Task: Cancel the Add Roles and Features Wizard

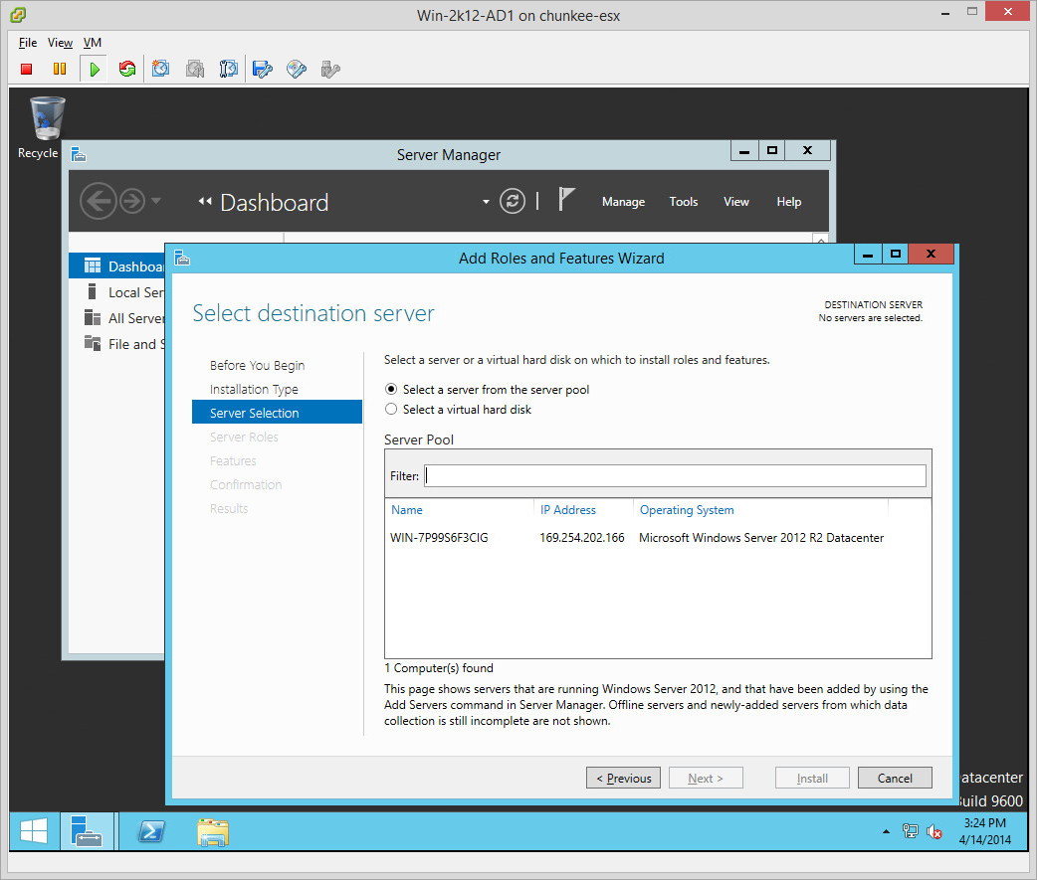Action: click(895, 778)
